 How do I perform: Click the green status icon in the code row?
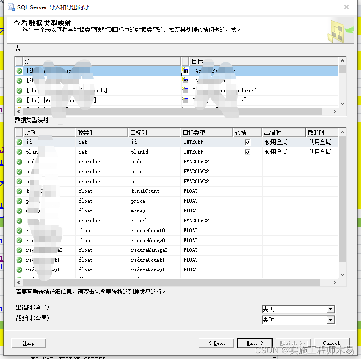coord(19,162)
